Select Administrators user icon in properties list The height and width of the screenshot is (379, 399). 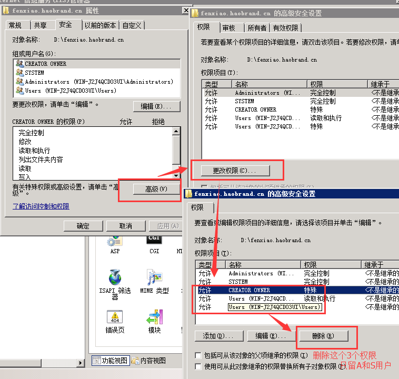coord(19,82)
